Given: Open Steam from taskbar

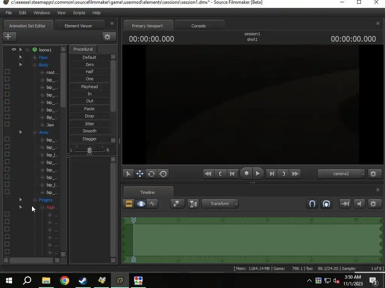Looking at the screenshot, I should pyautogui.click(x=83, y=280).
